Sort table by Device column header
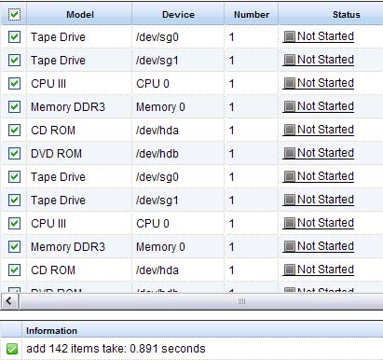Image resolution: width=383 pixels, height=360 pixels. tap(178, 14)
